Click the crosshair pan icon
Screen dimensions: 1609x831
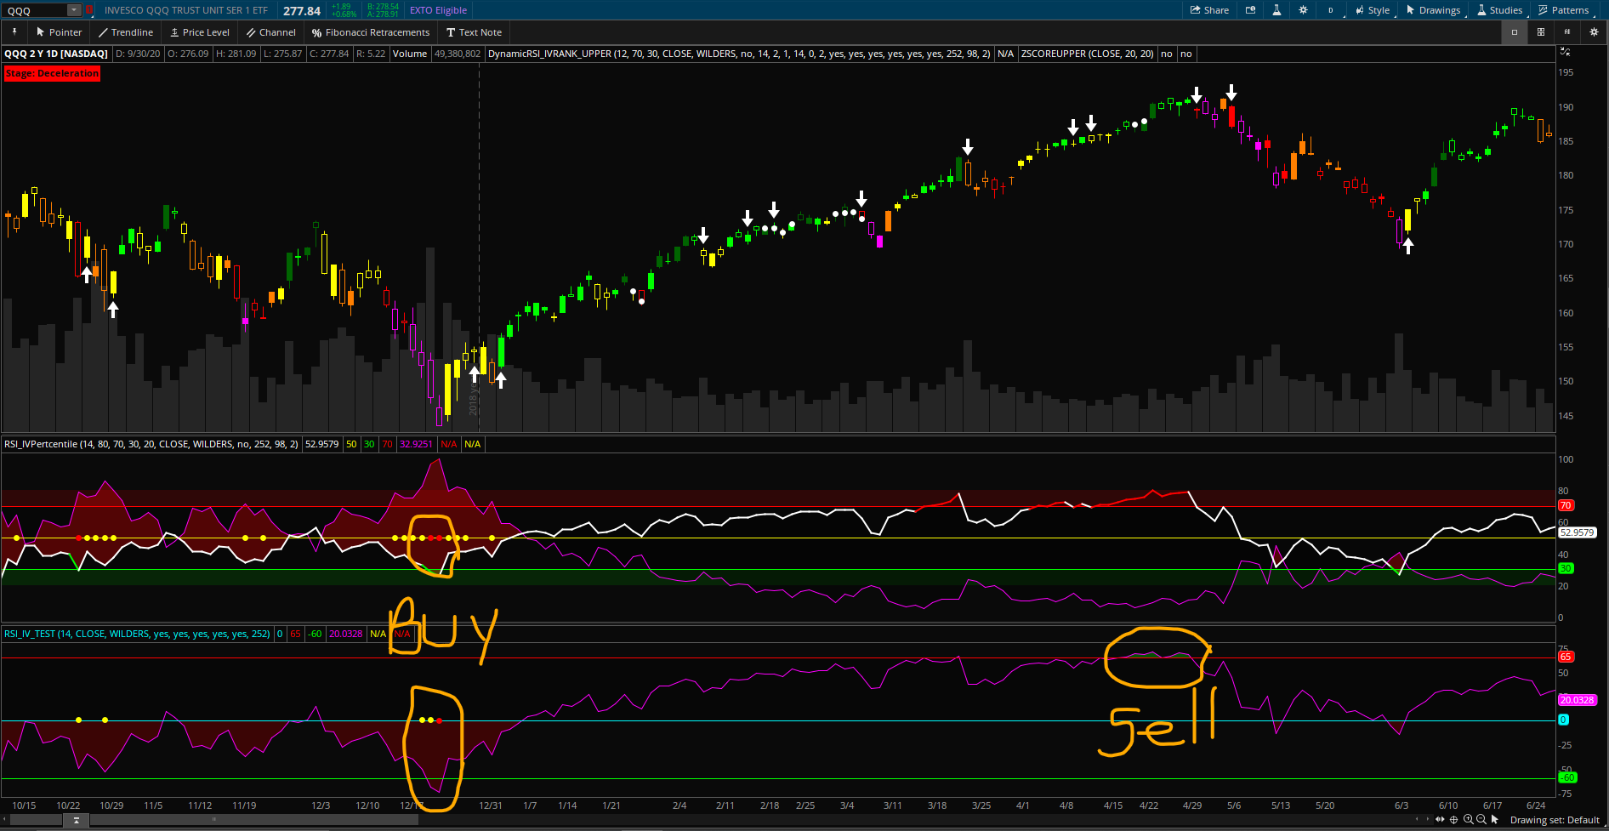tap(1453, 820)
